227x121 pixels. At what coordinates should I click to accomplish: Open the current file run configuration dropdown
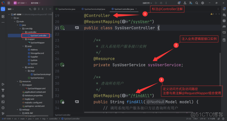tap(147, 3)
